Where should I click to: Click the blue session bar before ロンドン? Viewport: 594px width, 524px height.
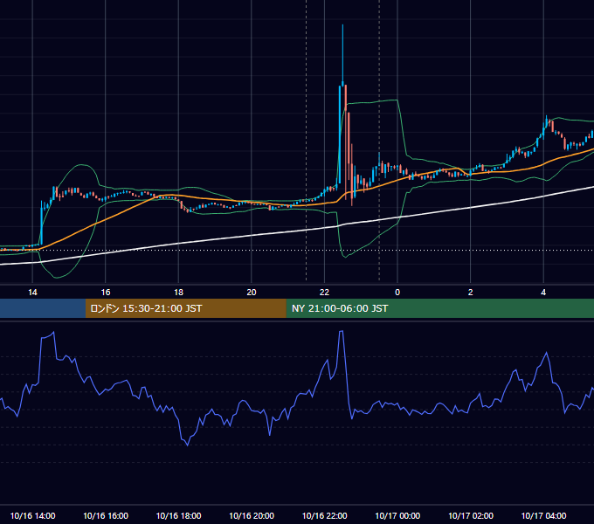click(43, 308)
